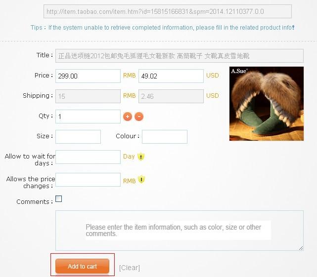Click the comments text area
Image resolution: width=317 pixels, height=277 pixels.
(x=180, y=231)
